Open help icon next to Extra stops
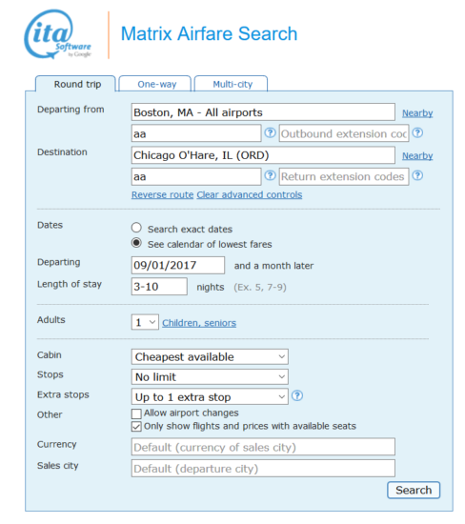Screen dimensions: 465x524 [297, 396]
